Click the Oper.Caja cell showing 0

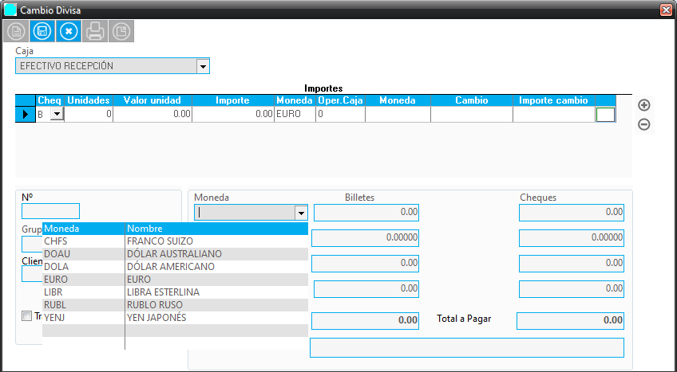[340, 114]
